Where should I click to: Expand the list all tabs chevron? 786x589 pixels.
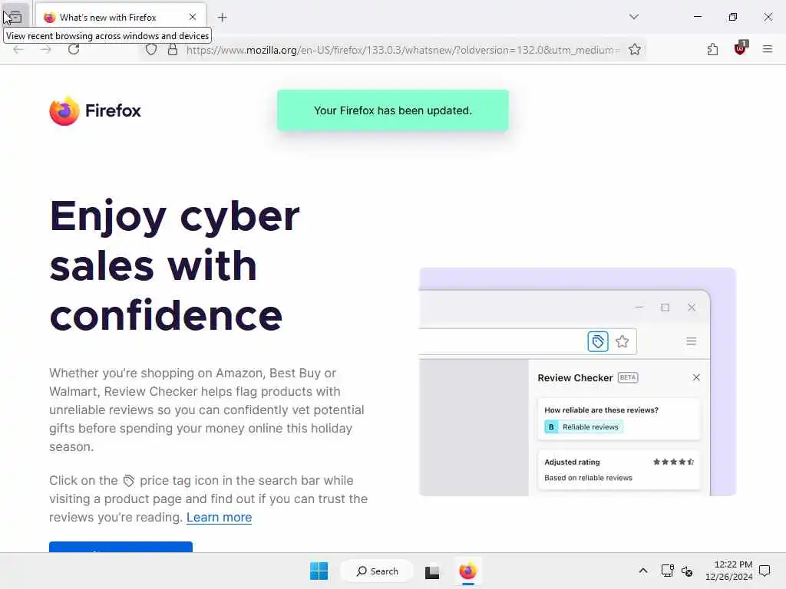point(634,17)
